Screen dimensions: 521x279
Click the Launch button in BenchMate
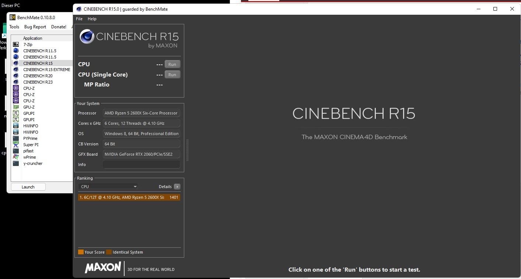point(28,187)
